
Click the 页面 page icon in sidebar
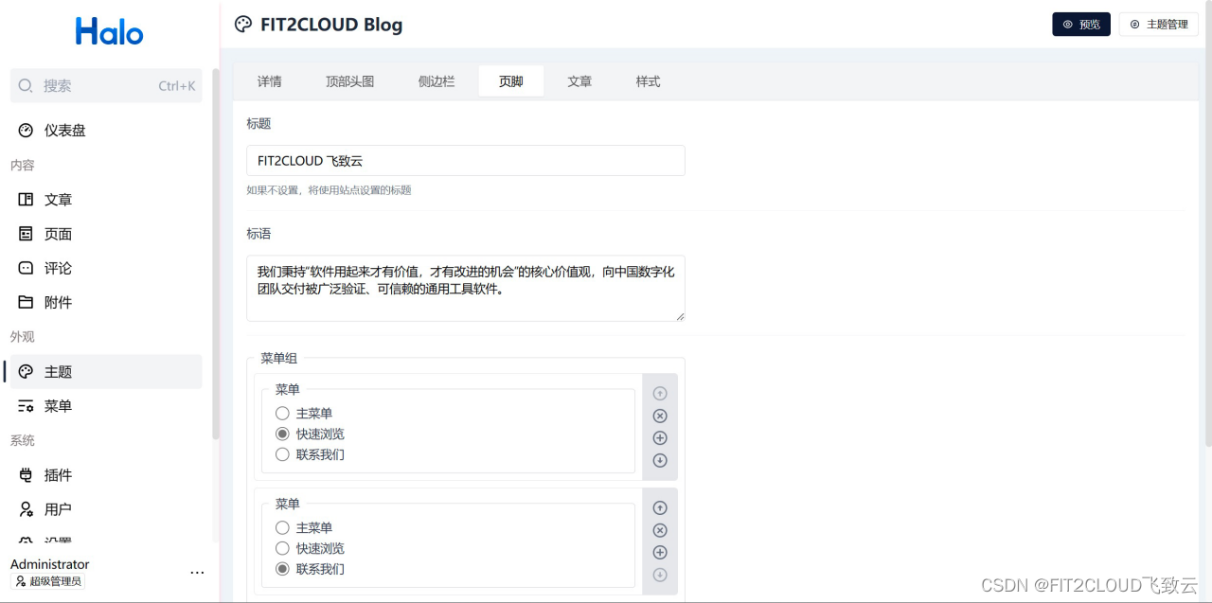click(x=26, y=234)
